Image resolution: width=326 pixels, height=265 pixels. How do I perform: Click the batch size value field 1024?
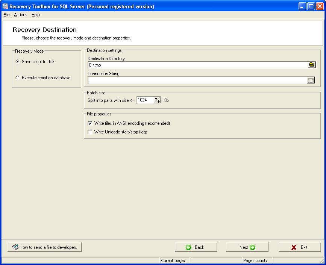[x=146, y=100]
